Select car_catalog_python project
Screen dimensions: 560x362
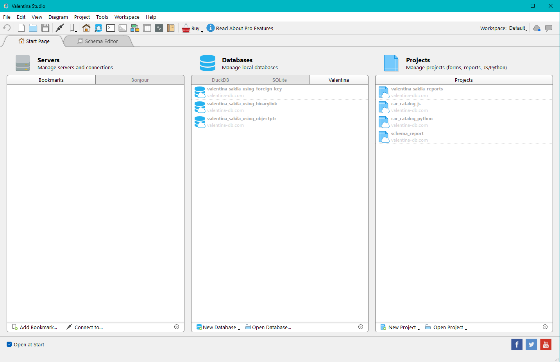tap(464, 122)
